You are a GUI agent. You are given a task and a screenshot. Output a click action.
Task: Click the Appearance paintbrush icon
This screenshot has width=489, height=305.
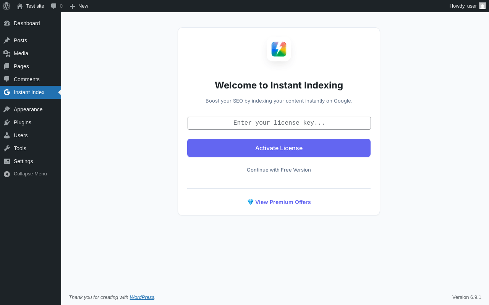click(7, 109)
